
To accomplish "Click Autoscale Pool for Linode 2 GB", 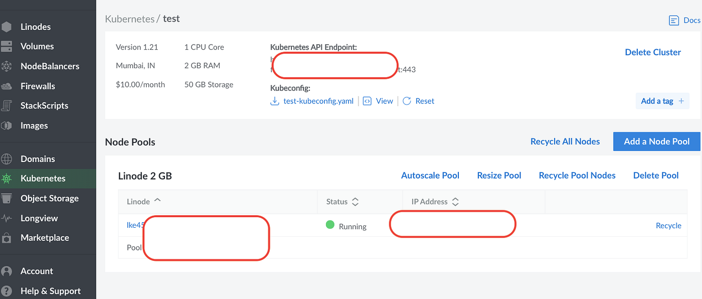I will click(430, 176).
